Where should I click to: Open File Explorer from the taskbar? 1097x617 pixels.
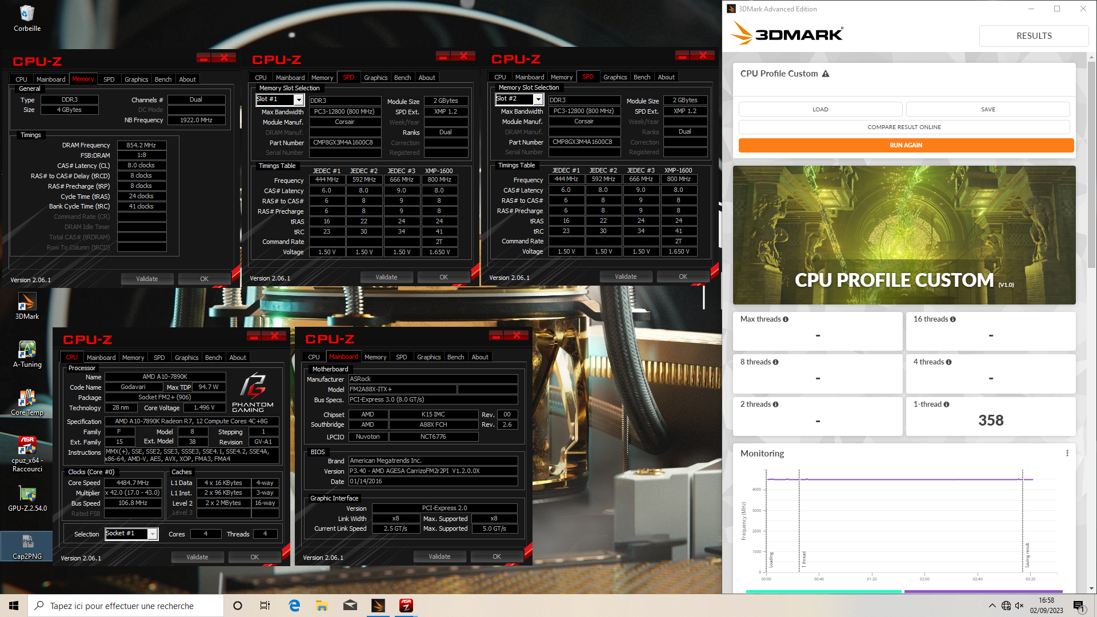(x=322, y=606)
